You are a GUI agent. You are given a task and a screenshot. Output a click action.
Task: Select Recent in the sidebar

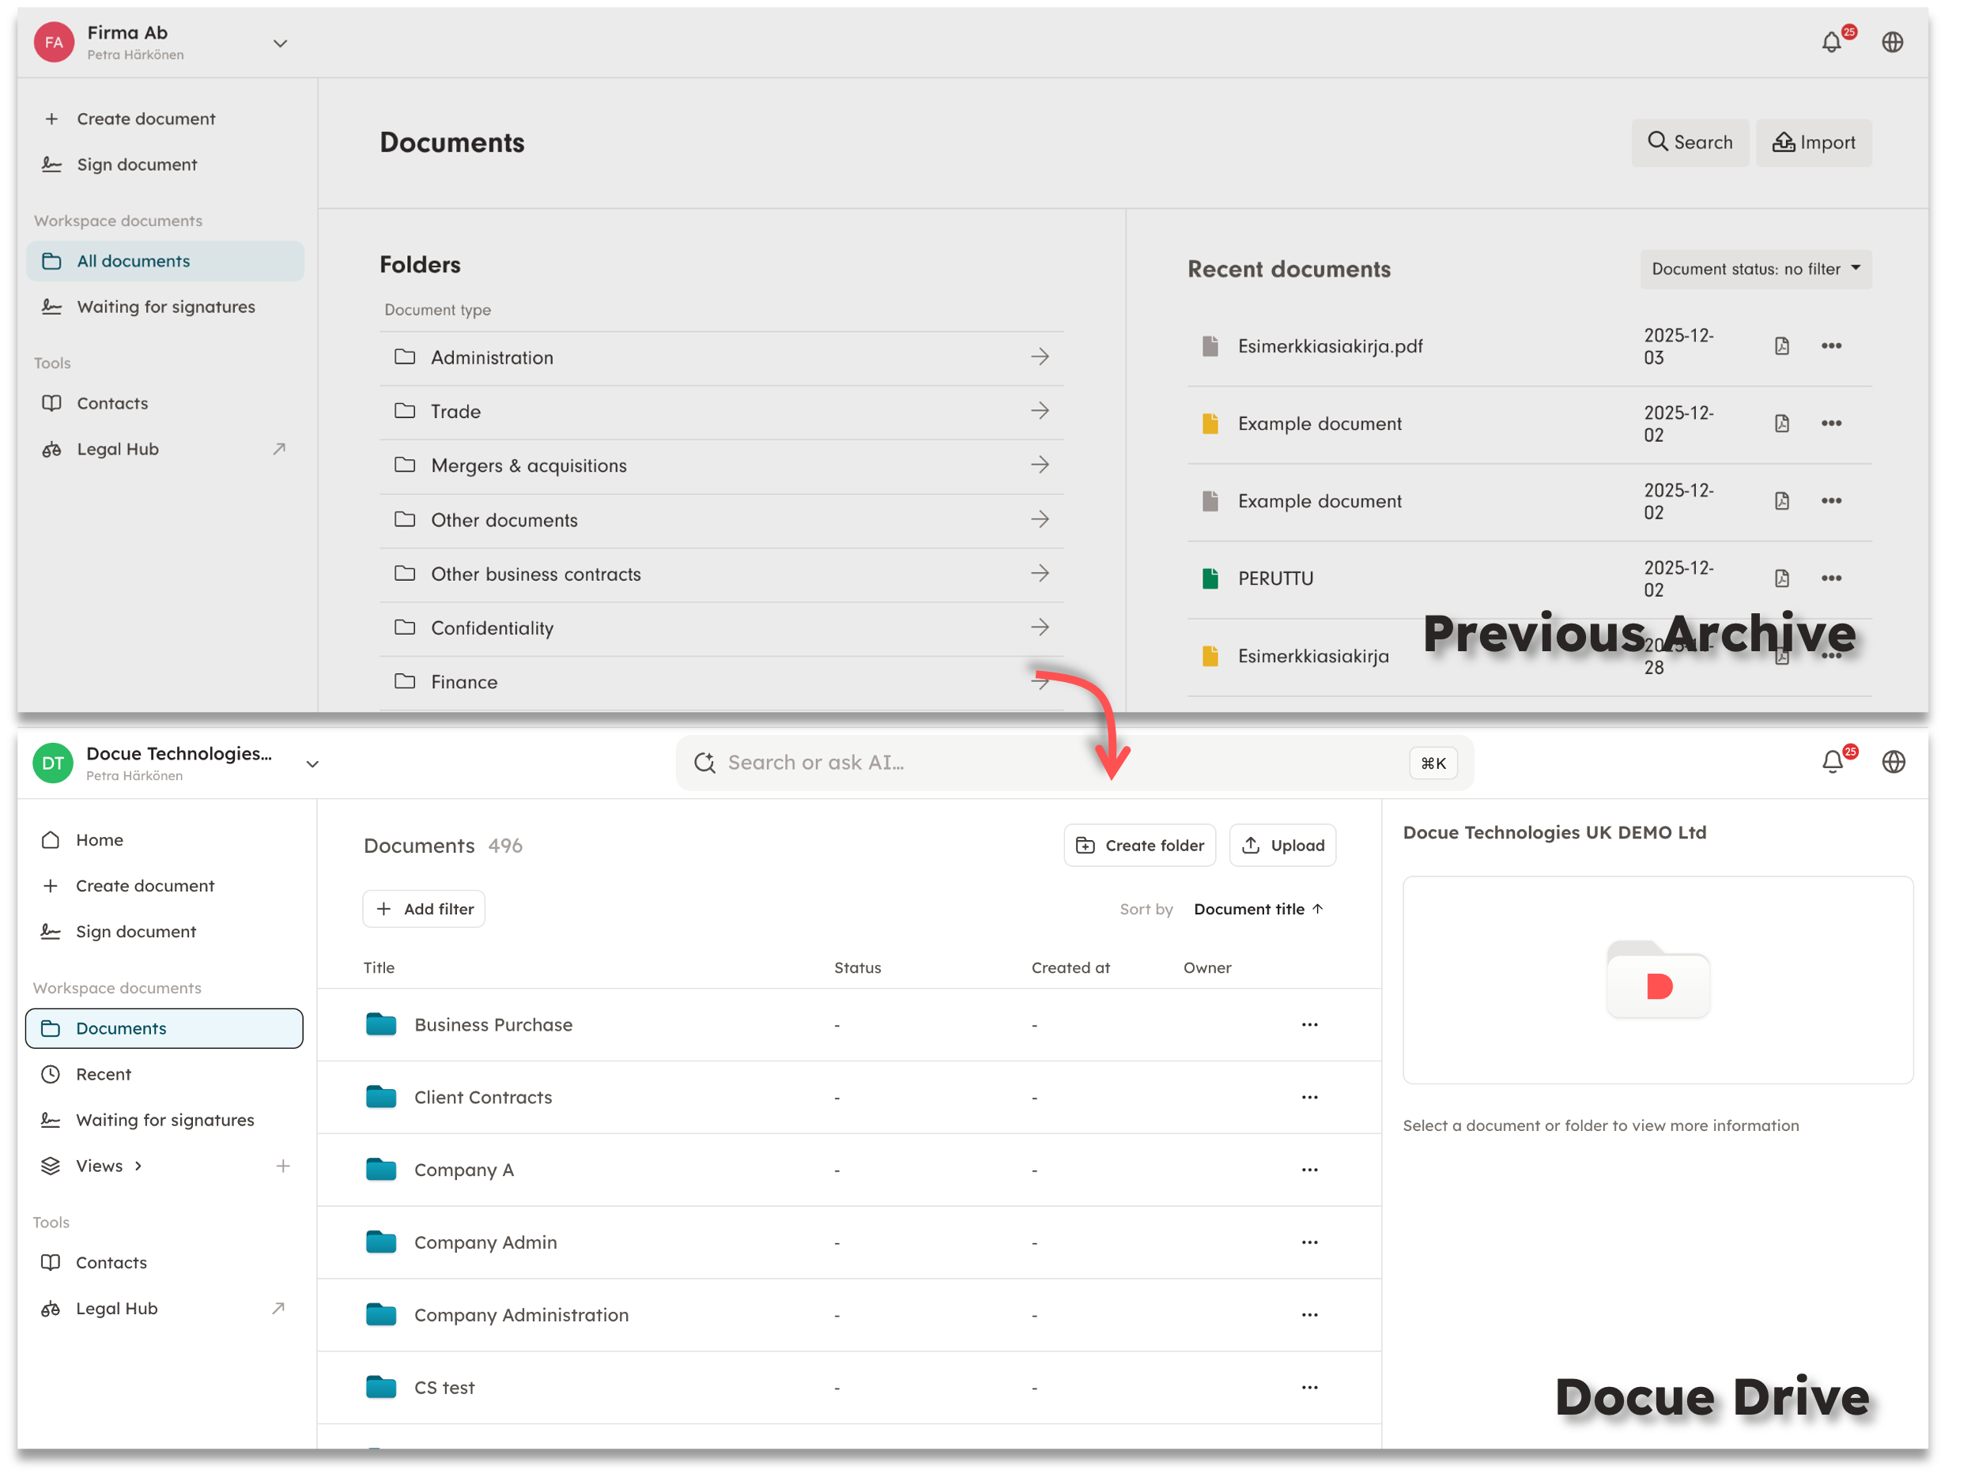pyautogui.click(x=103, y=1074)
